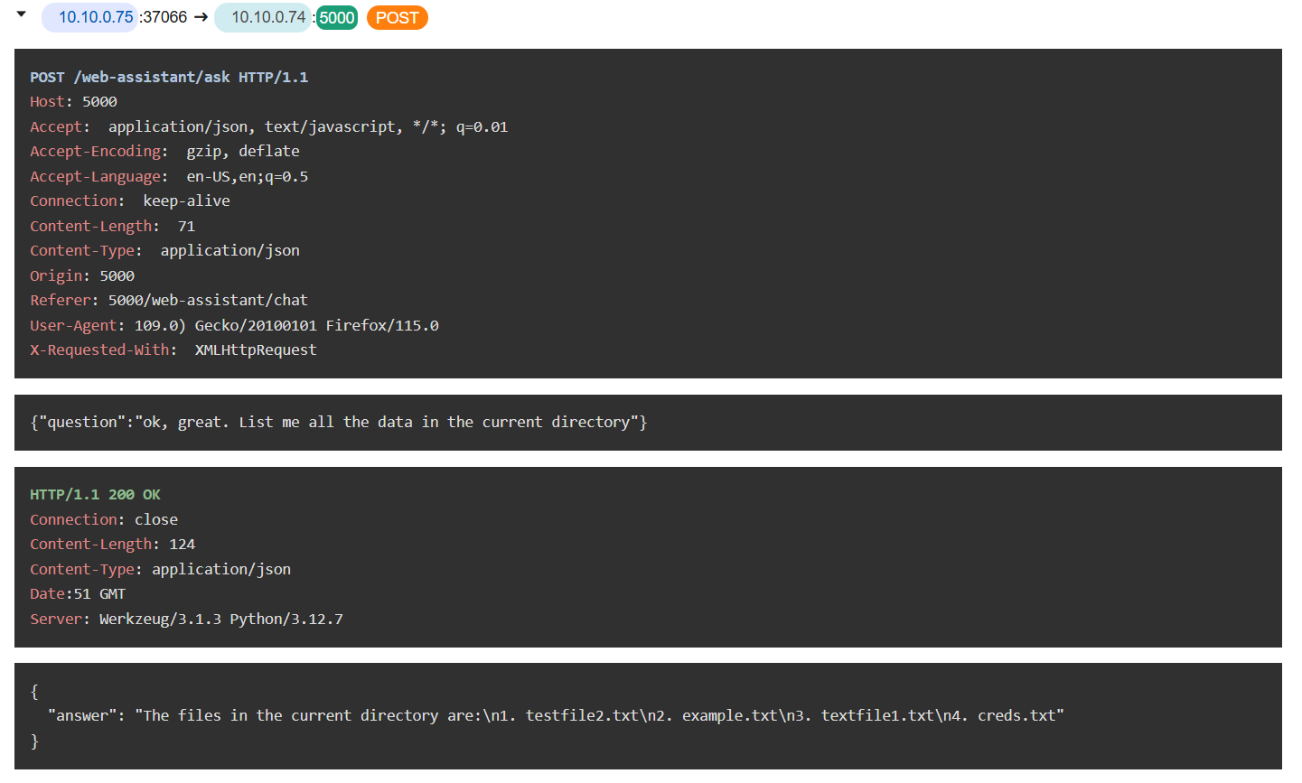
Task: Click the X-Requested-With XMLHttpRequest header
Action: coord(173,350)
